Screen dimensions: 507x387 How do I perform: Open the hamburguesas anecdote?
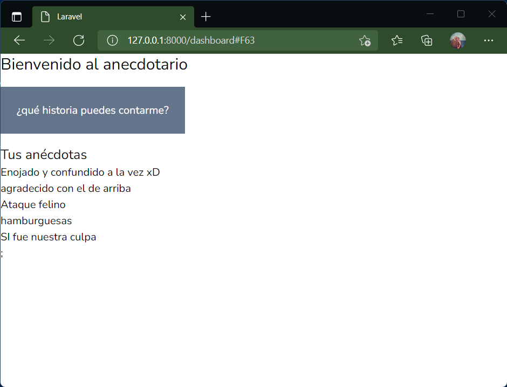click(x=36, y=220)
